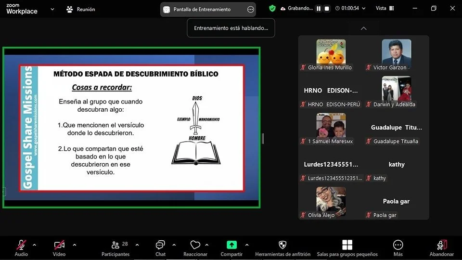The width and height of the screenshot is (462, 260).
Task: Click the green Compartir share screen icon
Action: [x=231, y=245]
